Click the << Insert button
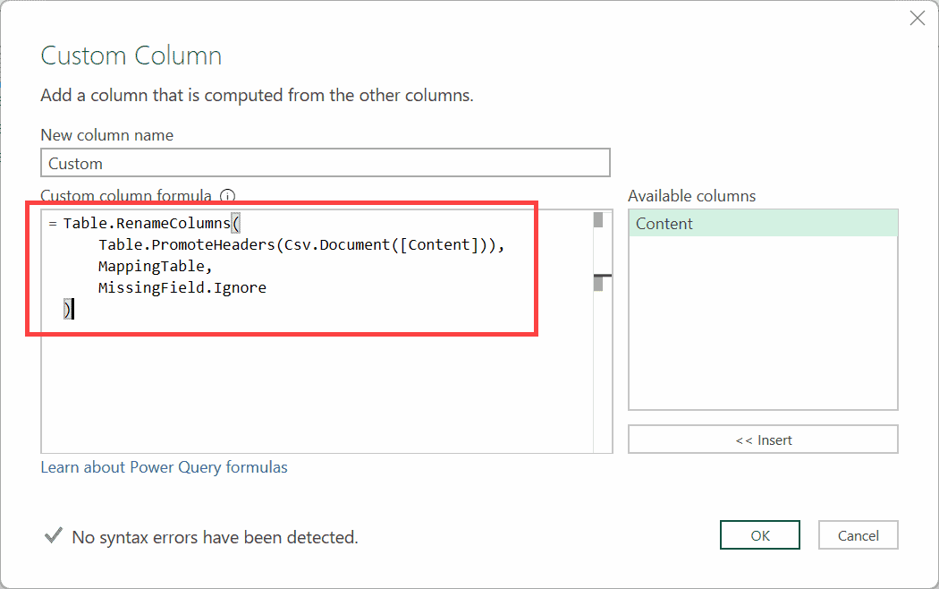This screenshot has height=589, width=939. [762, 439]
